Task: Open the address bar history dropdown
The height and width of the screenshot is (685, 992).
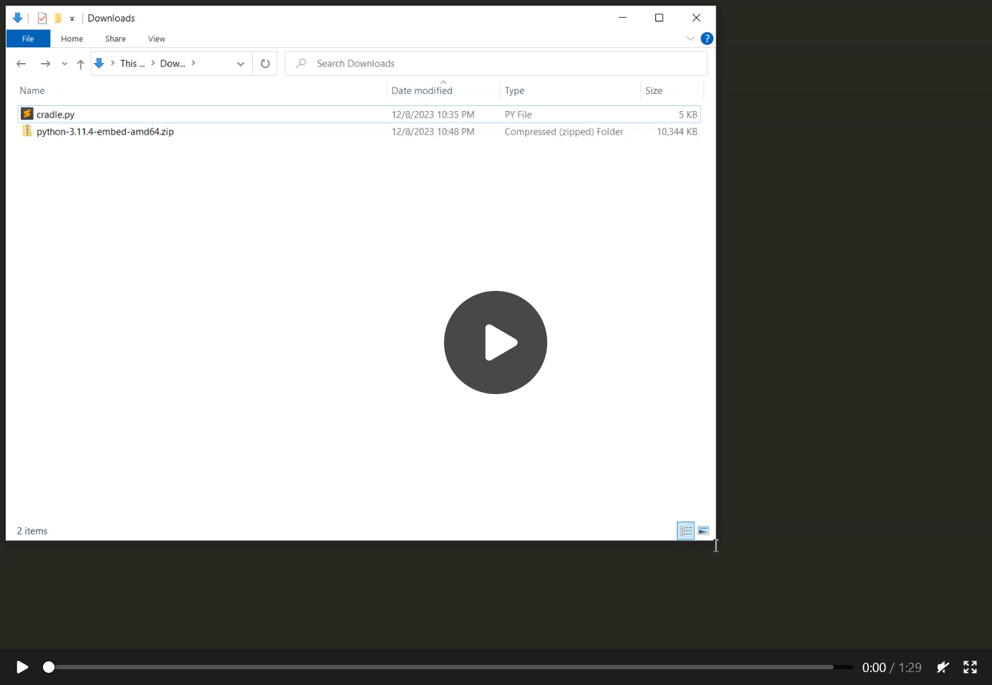Action: (241, 64)
